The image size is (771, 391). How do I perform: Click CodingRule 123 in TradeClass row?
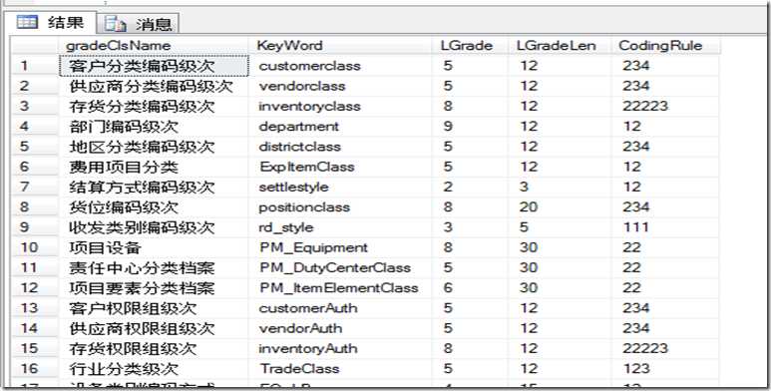[x=666, y=368]
